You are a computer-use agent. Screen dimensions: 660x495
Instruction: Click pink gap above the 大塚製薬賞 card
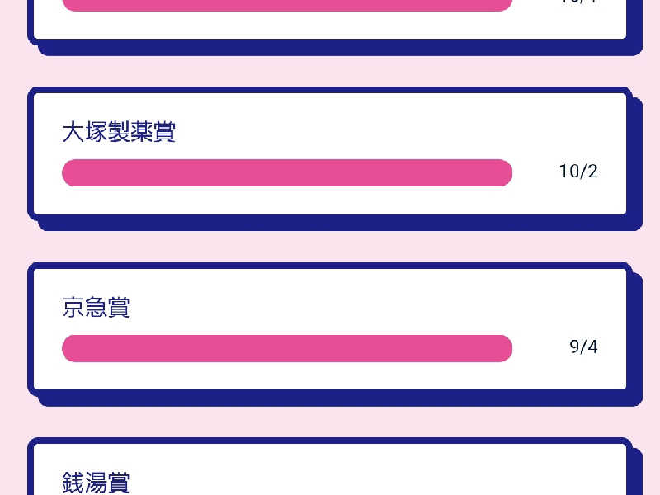[x=330, y=71]
